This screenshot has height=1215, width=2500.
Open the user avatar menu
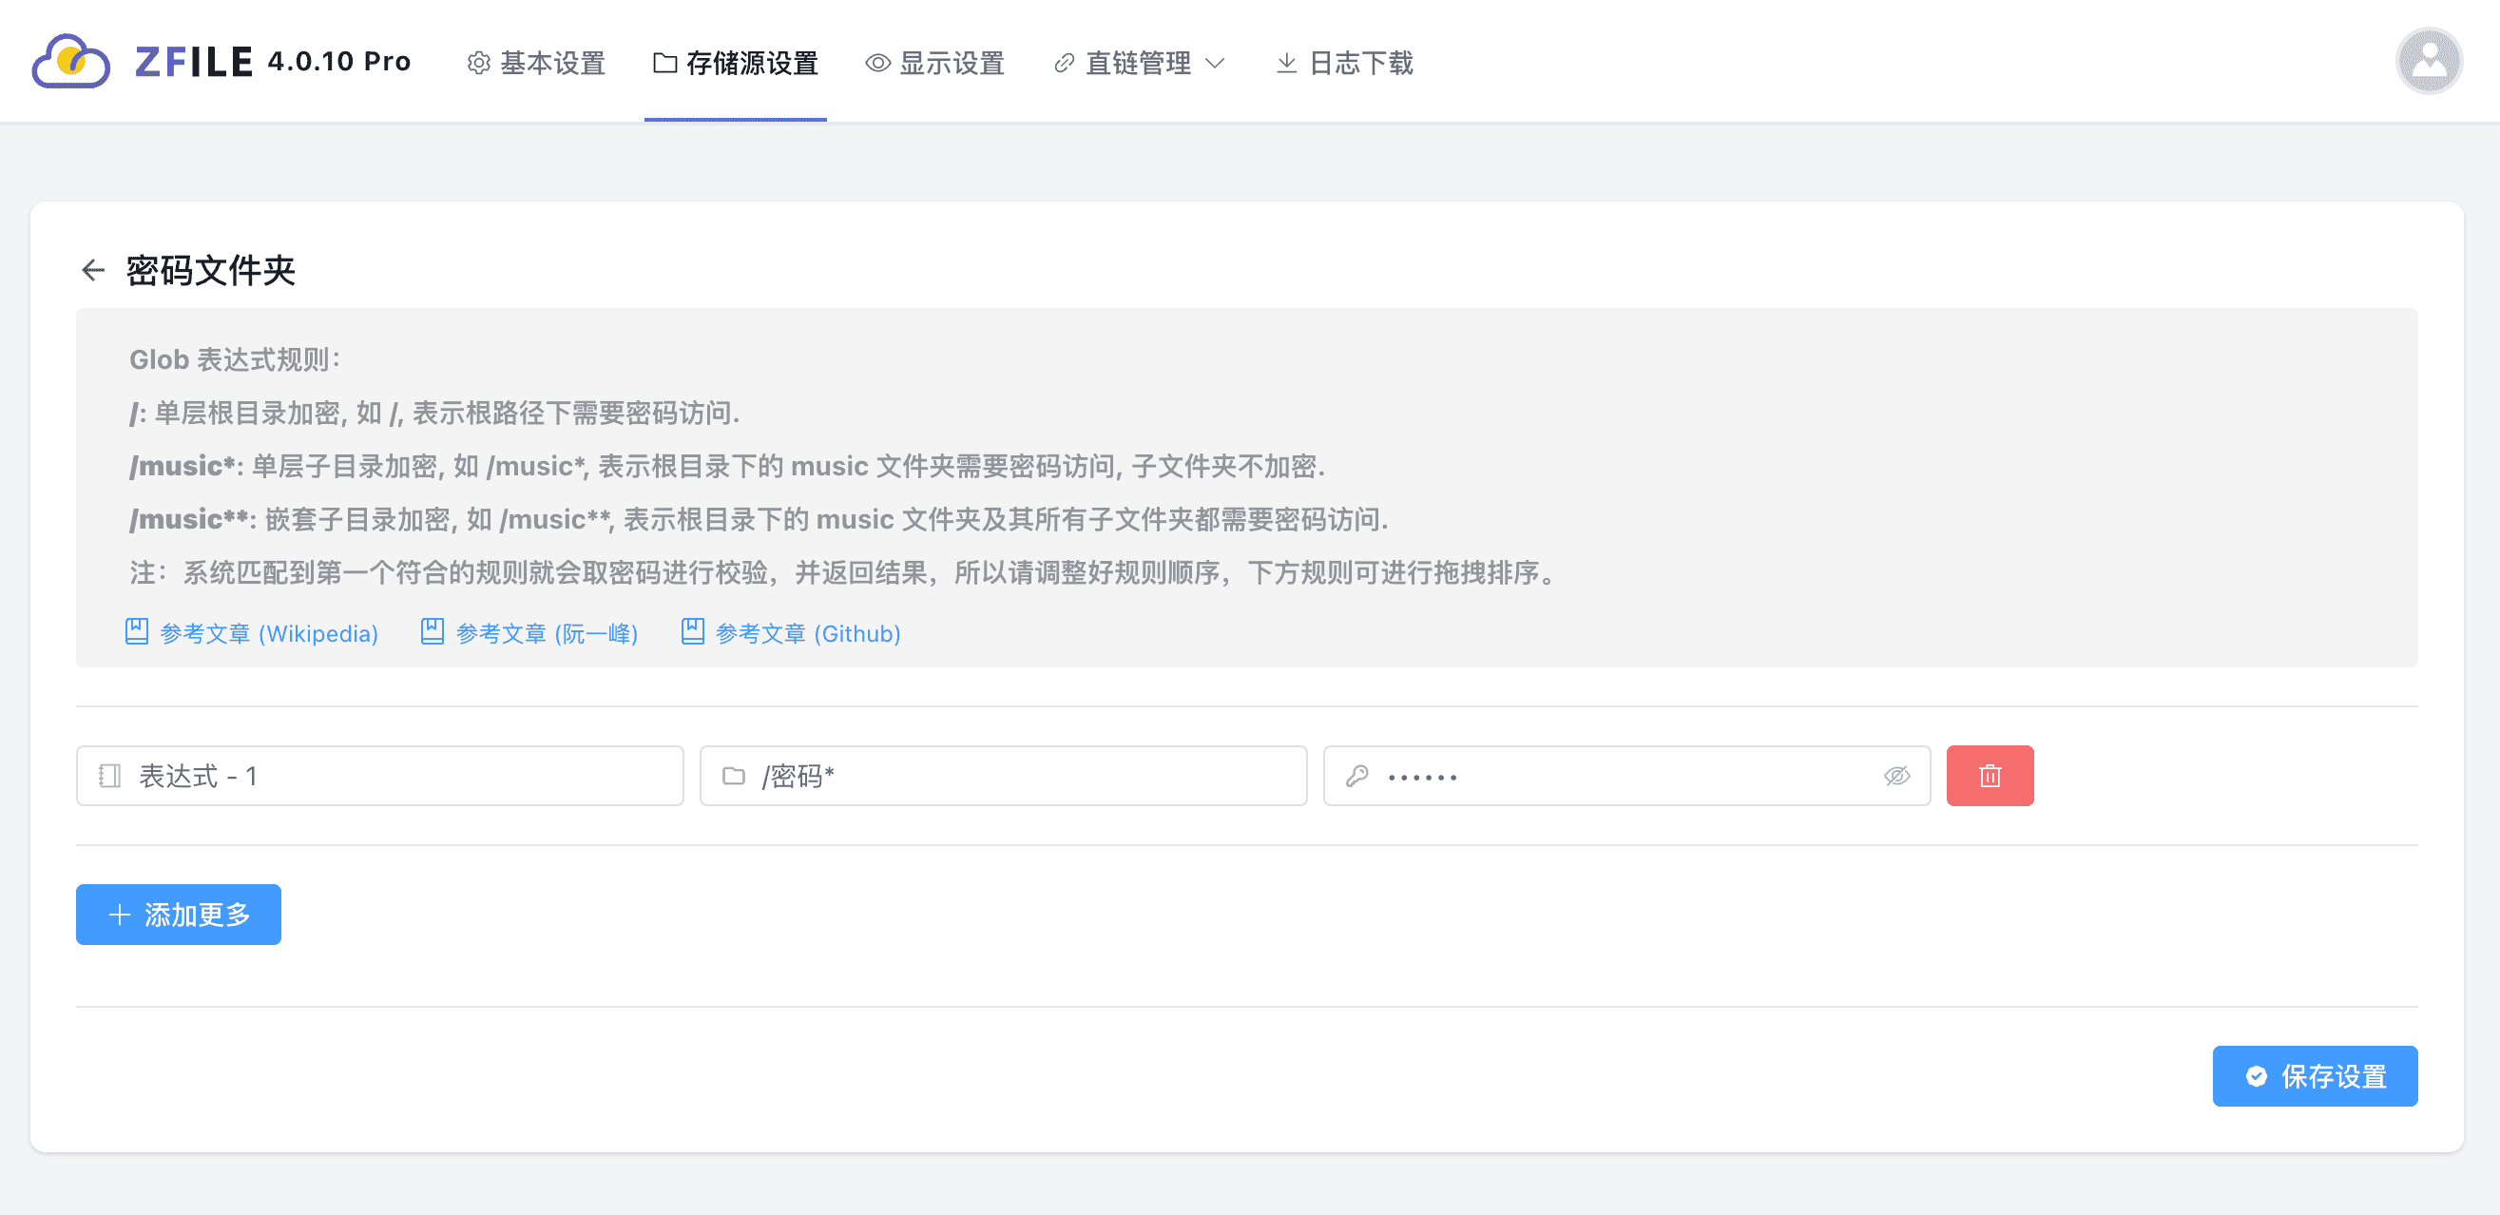2427,62
